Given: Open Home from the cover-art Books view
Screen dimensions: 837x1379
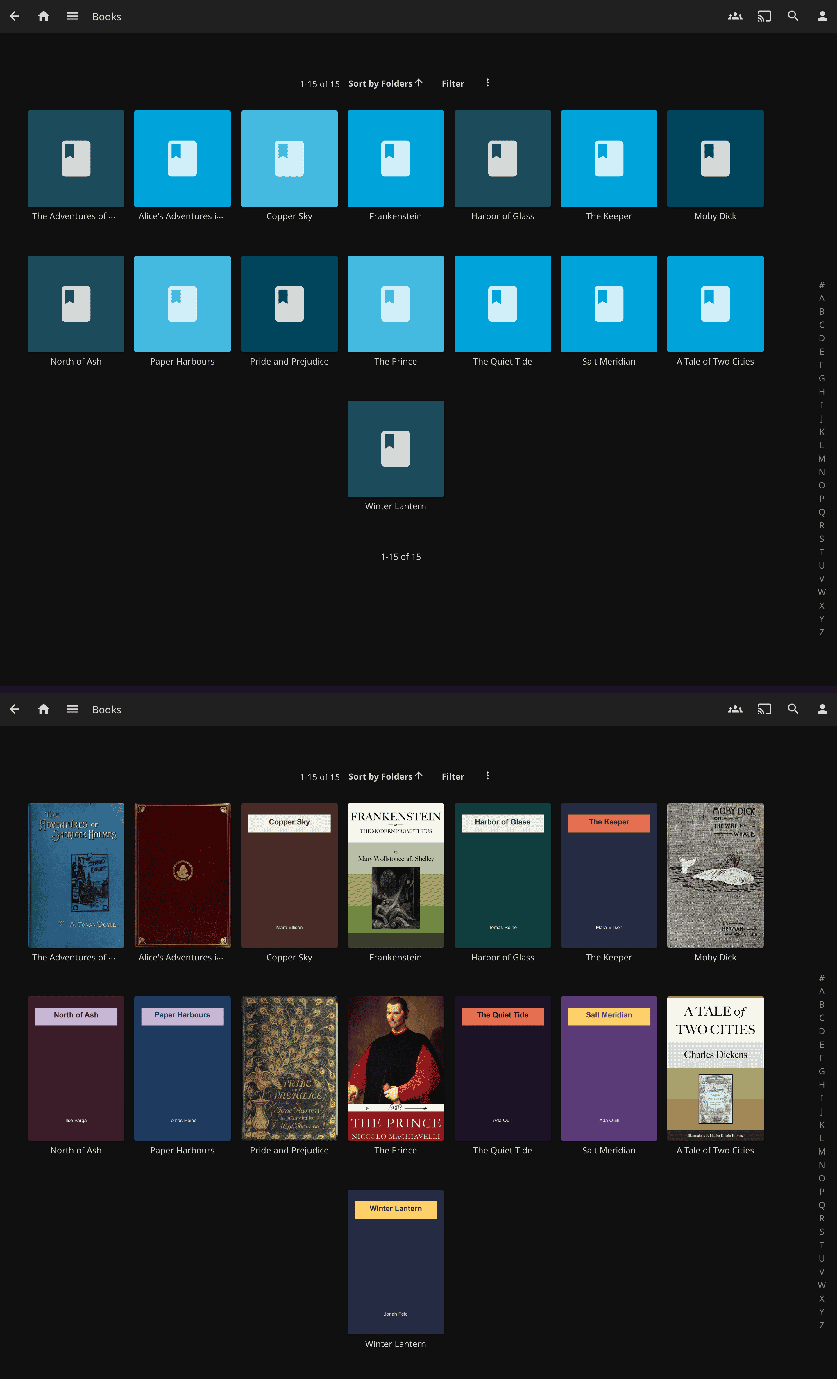Looking at the screenshot, I should (44, 709).
